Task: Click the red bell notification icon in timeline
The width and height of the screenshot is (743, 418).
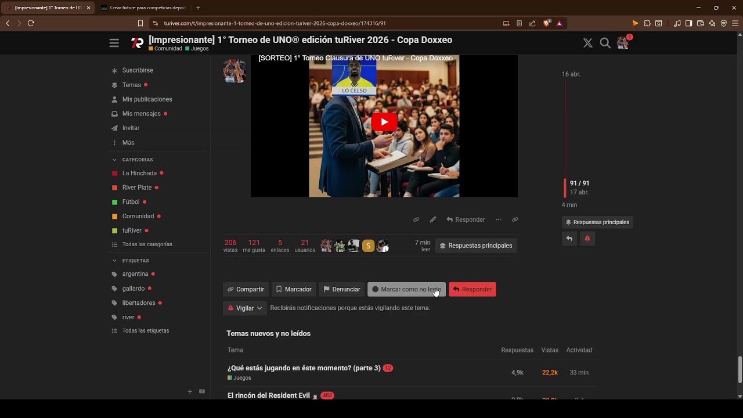Action: [587, 239]
